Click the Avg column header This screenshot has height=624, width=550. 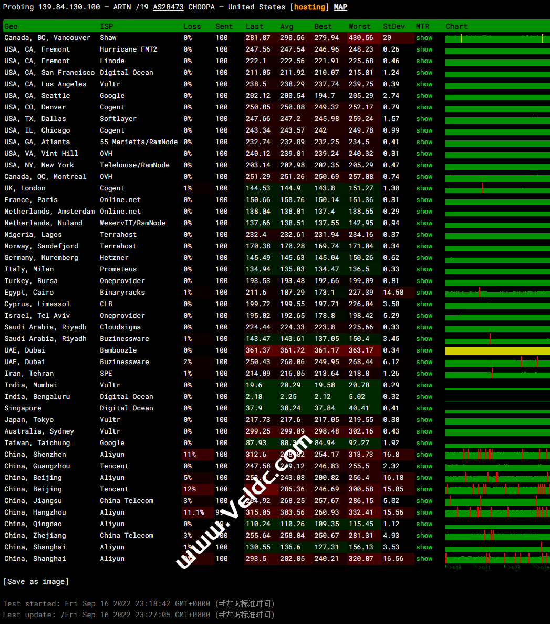(287, 26)
